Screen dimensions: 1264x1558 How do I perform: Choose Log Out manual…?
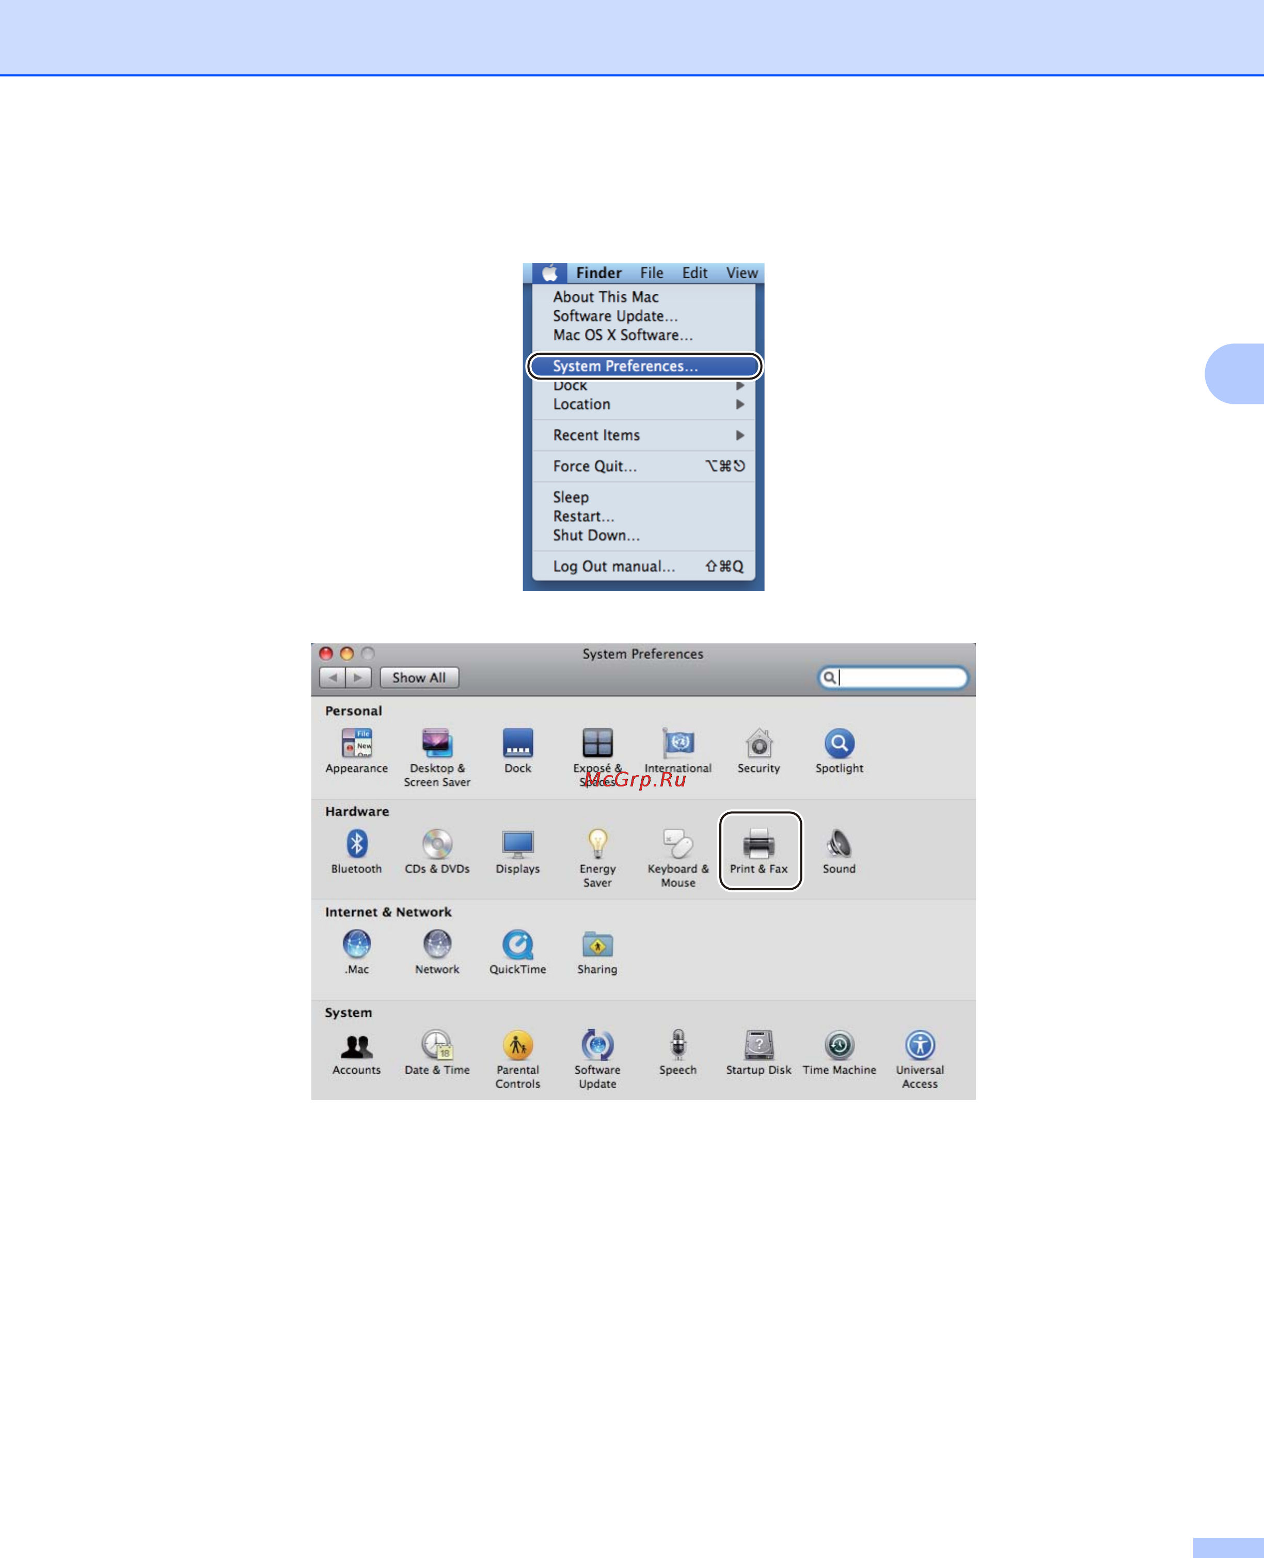point(644,566)
